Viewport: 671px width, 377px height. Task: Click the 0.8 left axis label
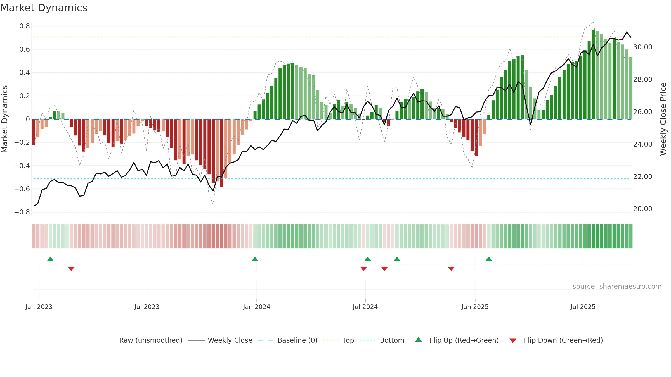[25, 26]
